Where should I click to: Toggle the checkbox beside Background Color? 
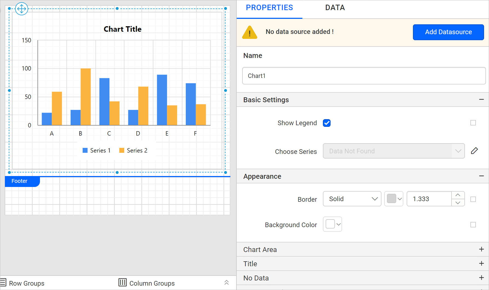pyautogui.click(x=473, y=224)
